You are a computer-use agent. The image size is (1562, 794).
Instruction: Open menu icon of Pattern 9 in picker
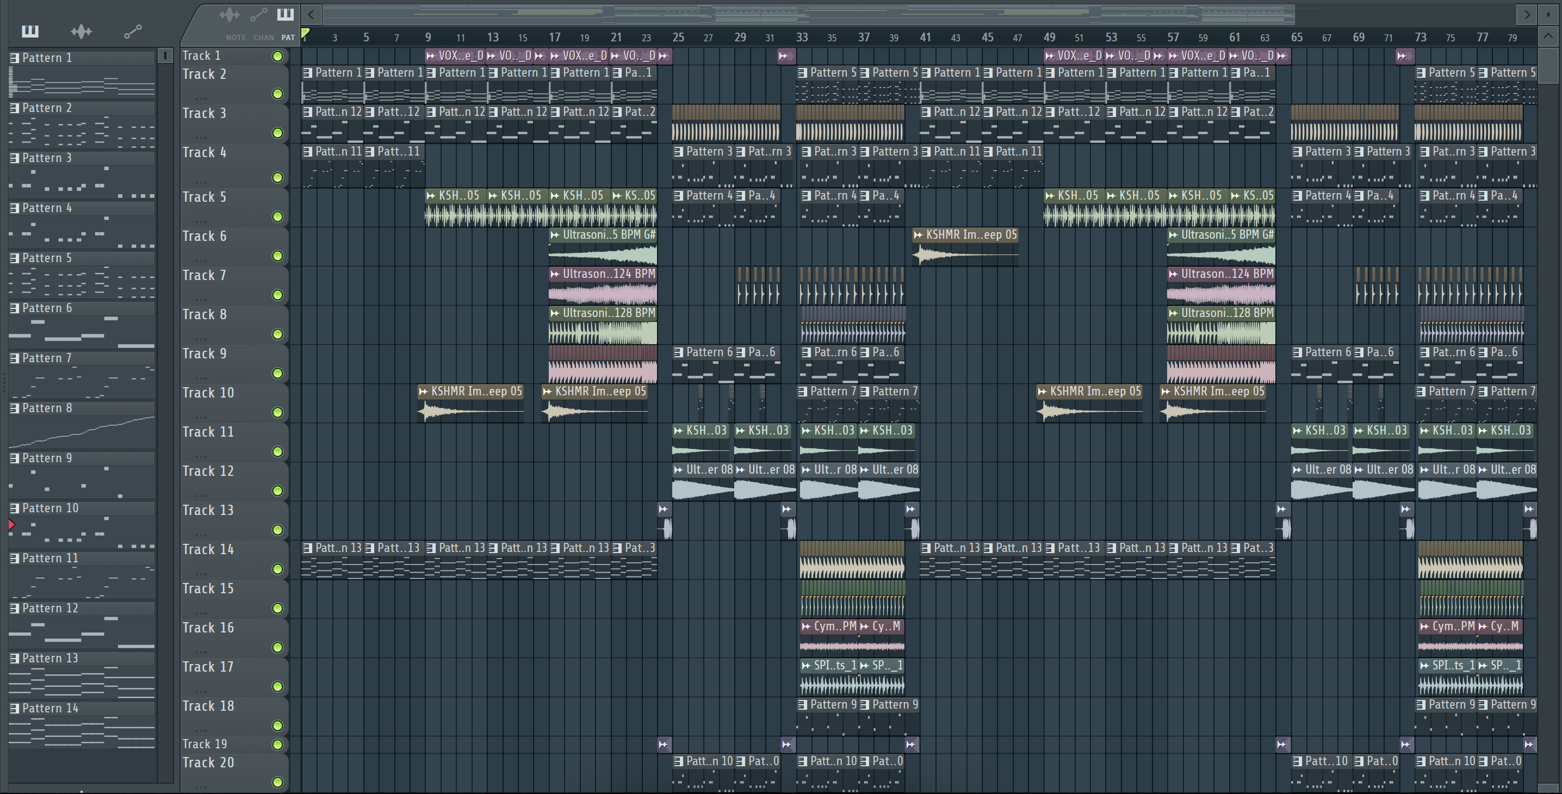coord(15,458)
